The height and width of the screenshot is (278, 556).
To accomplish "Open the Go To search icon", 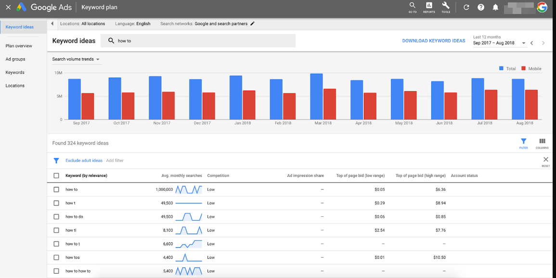I will tap(412, 7).
